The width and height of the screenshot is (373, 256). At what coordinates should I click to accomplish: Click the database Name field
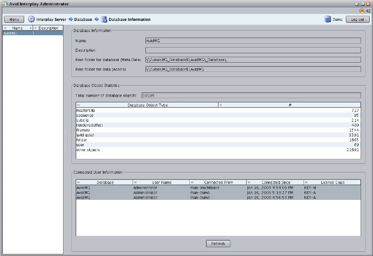tap(253, 41)
